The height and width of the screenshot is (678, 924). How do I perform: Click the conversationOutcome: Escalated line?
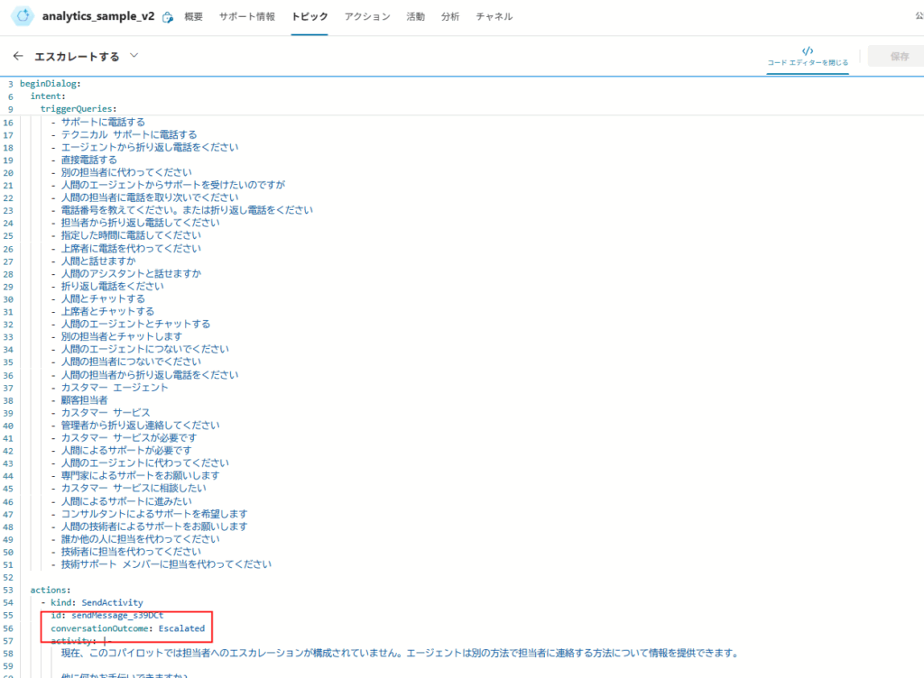[128, 628]
